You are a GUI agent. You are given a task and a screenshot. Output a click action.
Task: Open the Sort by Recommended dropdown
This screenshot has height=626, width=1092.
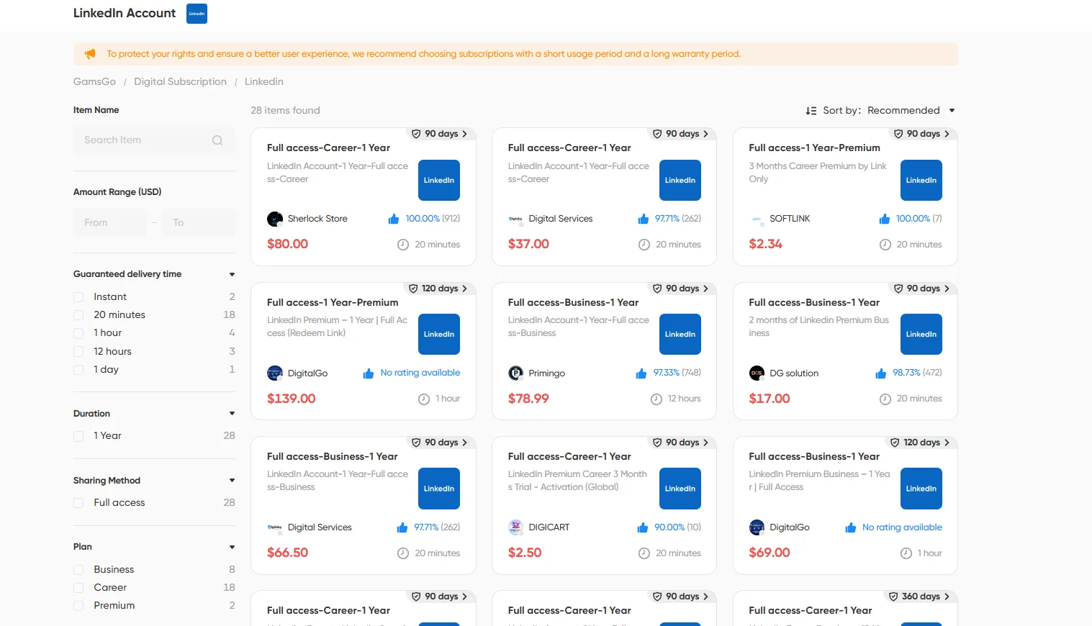pos(908,109)
